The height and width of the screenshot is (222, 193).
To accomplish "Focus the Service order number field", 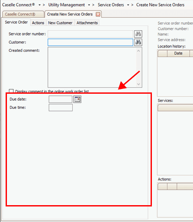I will coord(90,34).
